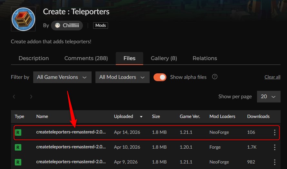This screenshot has height=169, width=287.
Task: Sort by Downloads column header
Action: click(x=258, y=117)
